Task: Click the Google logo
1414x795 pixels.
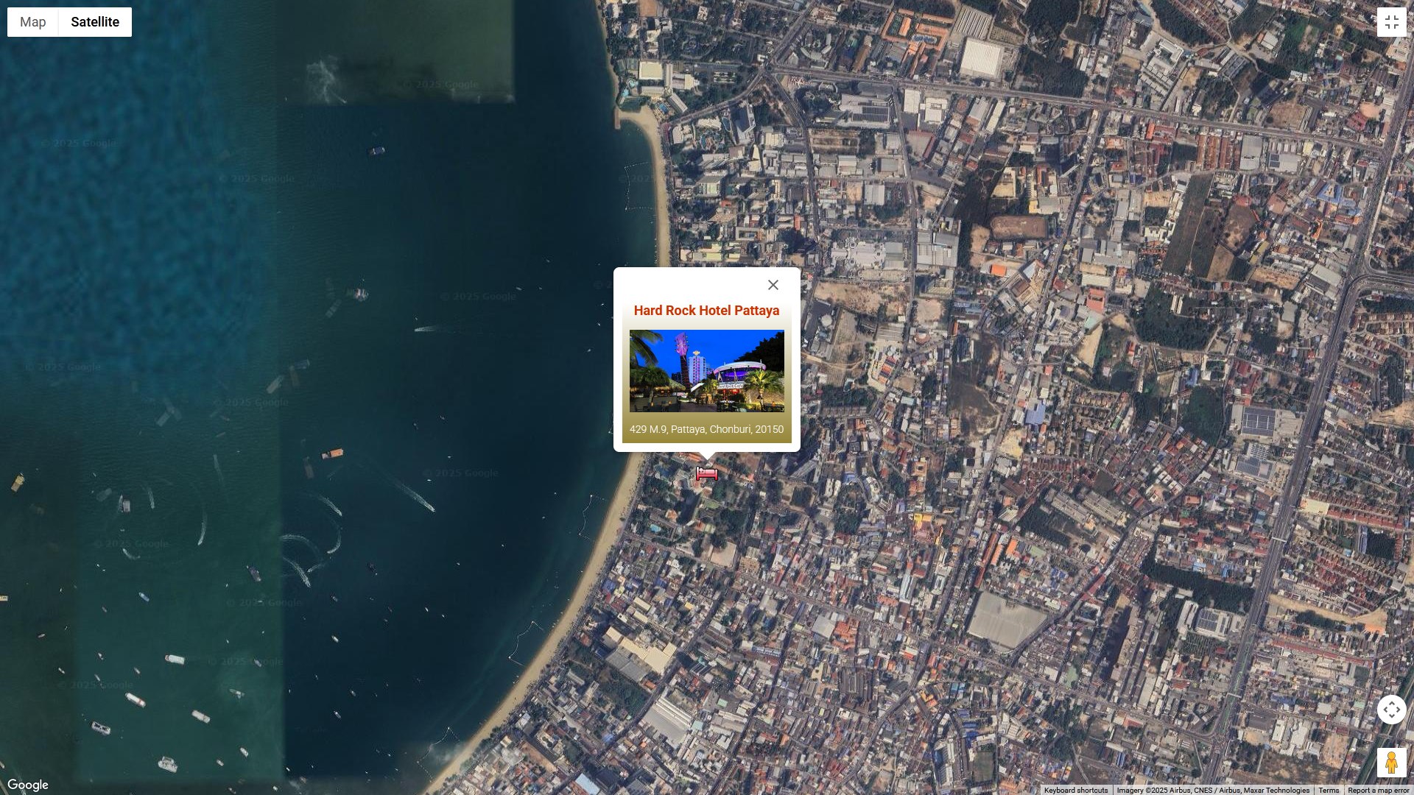Action: point(28,785)
